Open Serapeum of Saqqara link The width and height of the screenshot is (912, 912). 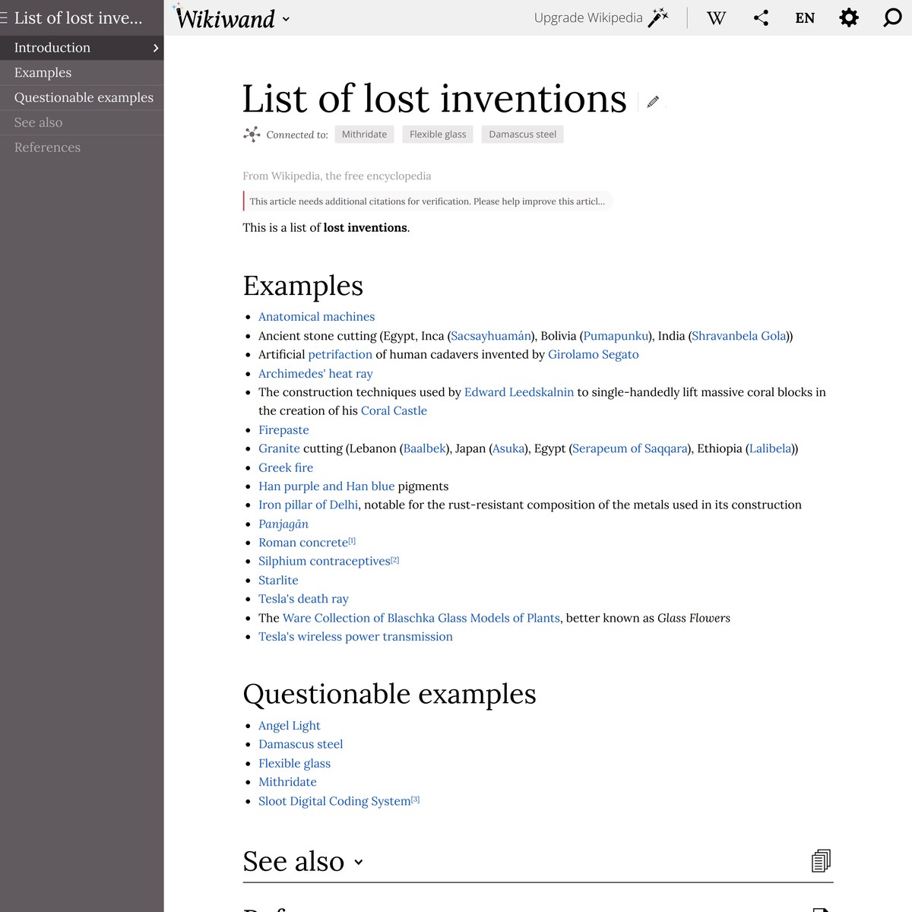630,449
